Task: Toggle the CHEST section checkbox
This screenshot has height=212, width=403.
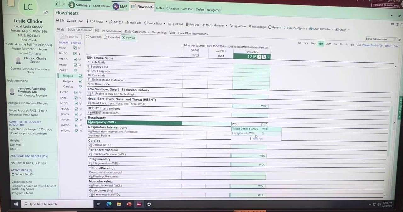Action: click(x=75, y=70)
